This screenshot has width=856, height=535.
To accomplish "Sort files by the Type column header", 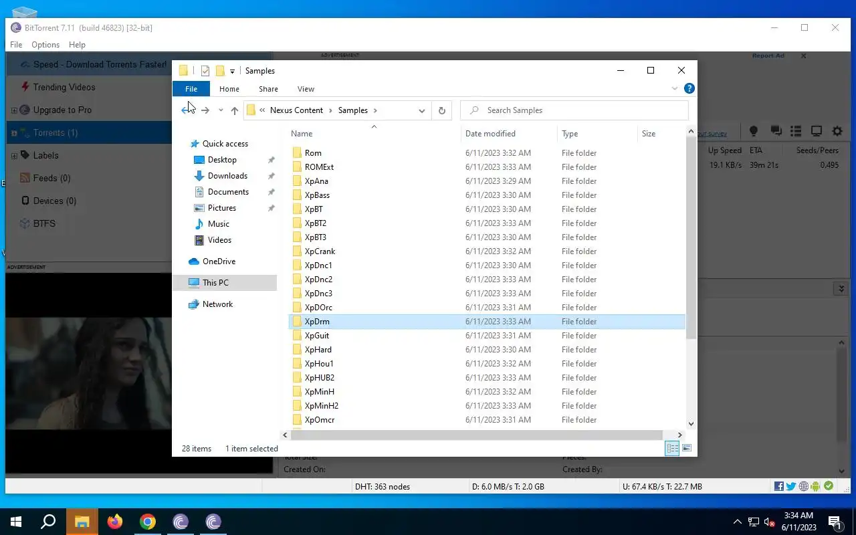I will (570, 134).
